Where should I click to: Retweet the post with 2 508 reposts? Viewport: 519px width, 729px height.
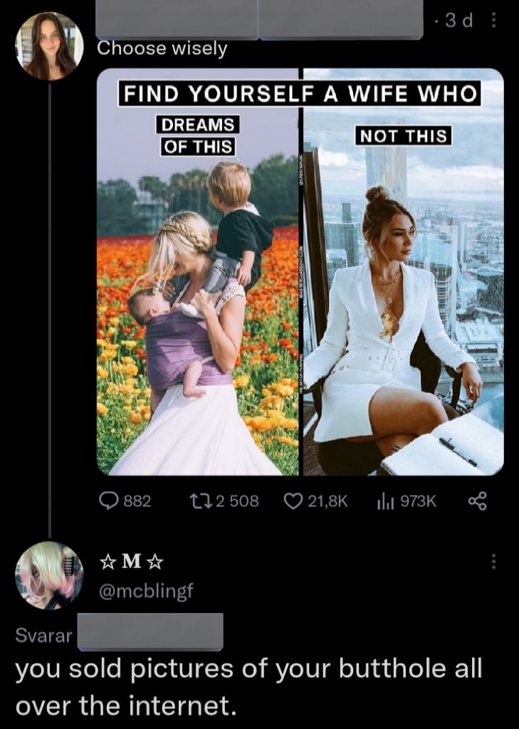tap(202, 501)
